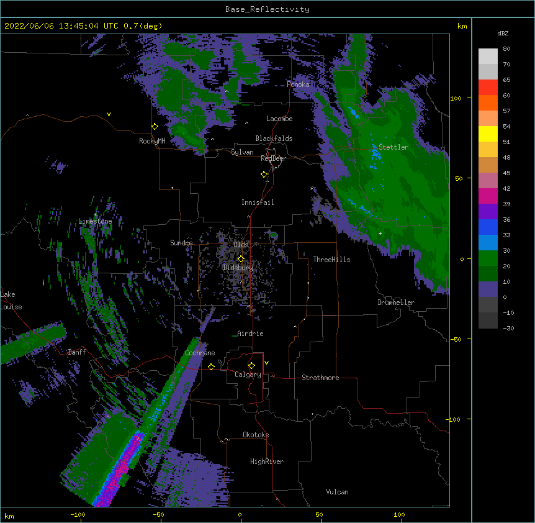This screenshot has height=523, width=535.
Task: Click the dBZ legend heading
Action: click(503, 34)
